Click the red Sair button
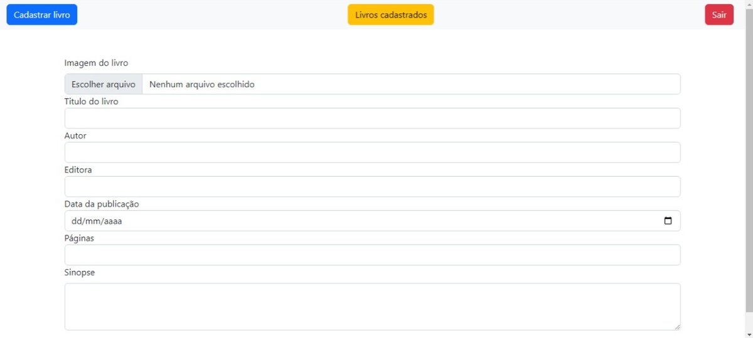Screen dimensions: 753x338 [719, 14]
